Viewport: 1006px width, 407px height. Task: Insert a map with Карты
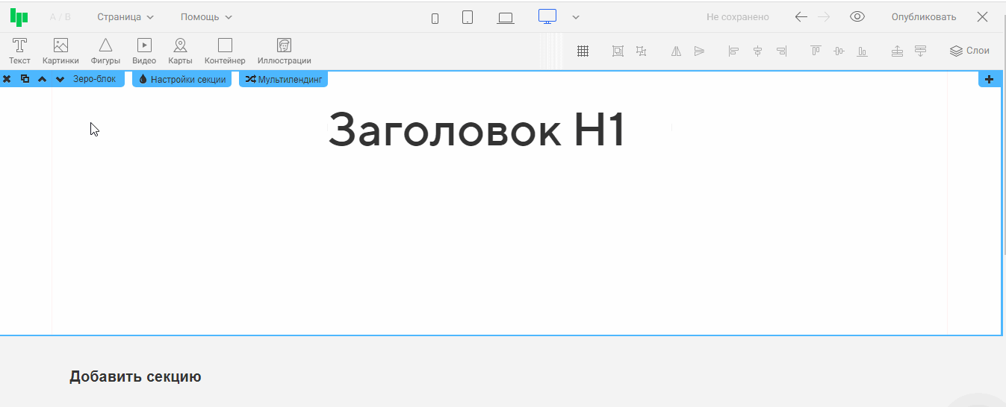click(x=180, y=51)
